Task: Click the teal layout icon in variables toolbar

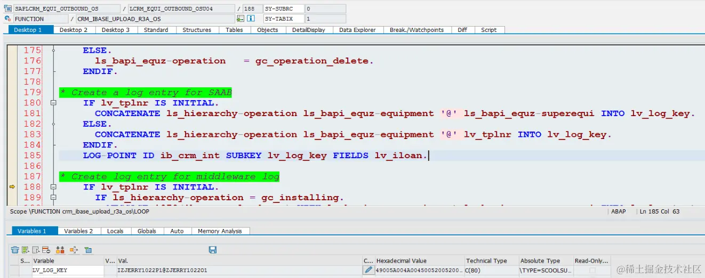Action: tap(88, 250)
